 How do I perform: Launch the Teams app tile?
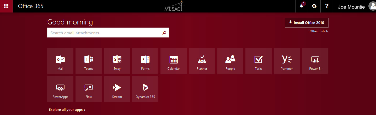point(89,61)
